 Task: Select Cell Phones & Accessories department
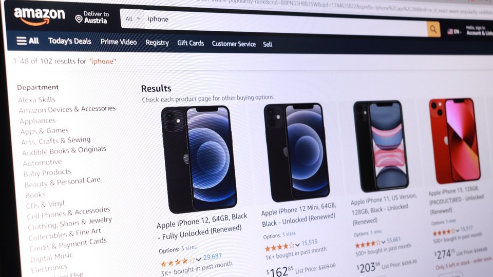pos(68,213)
